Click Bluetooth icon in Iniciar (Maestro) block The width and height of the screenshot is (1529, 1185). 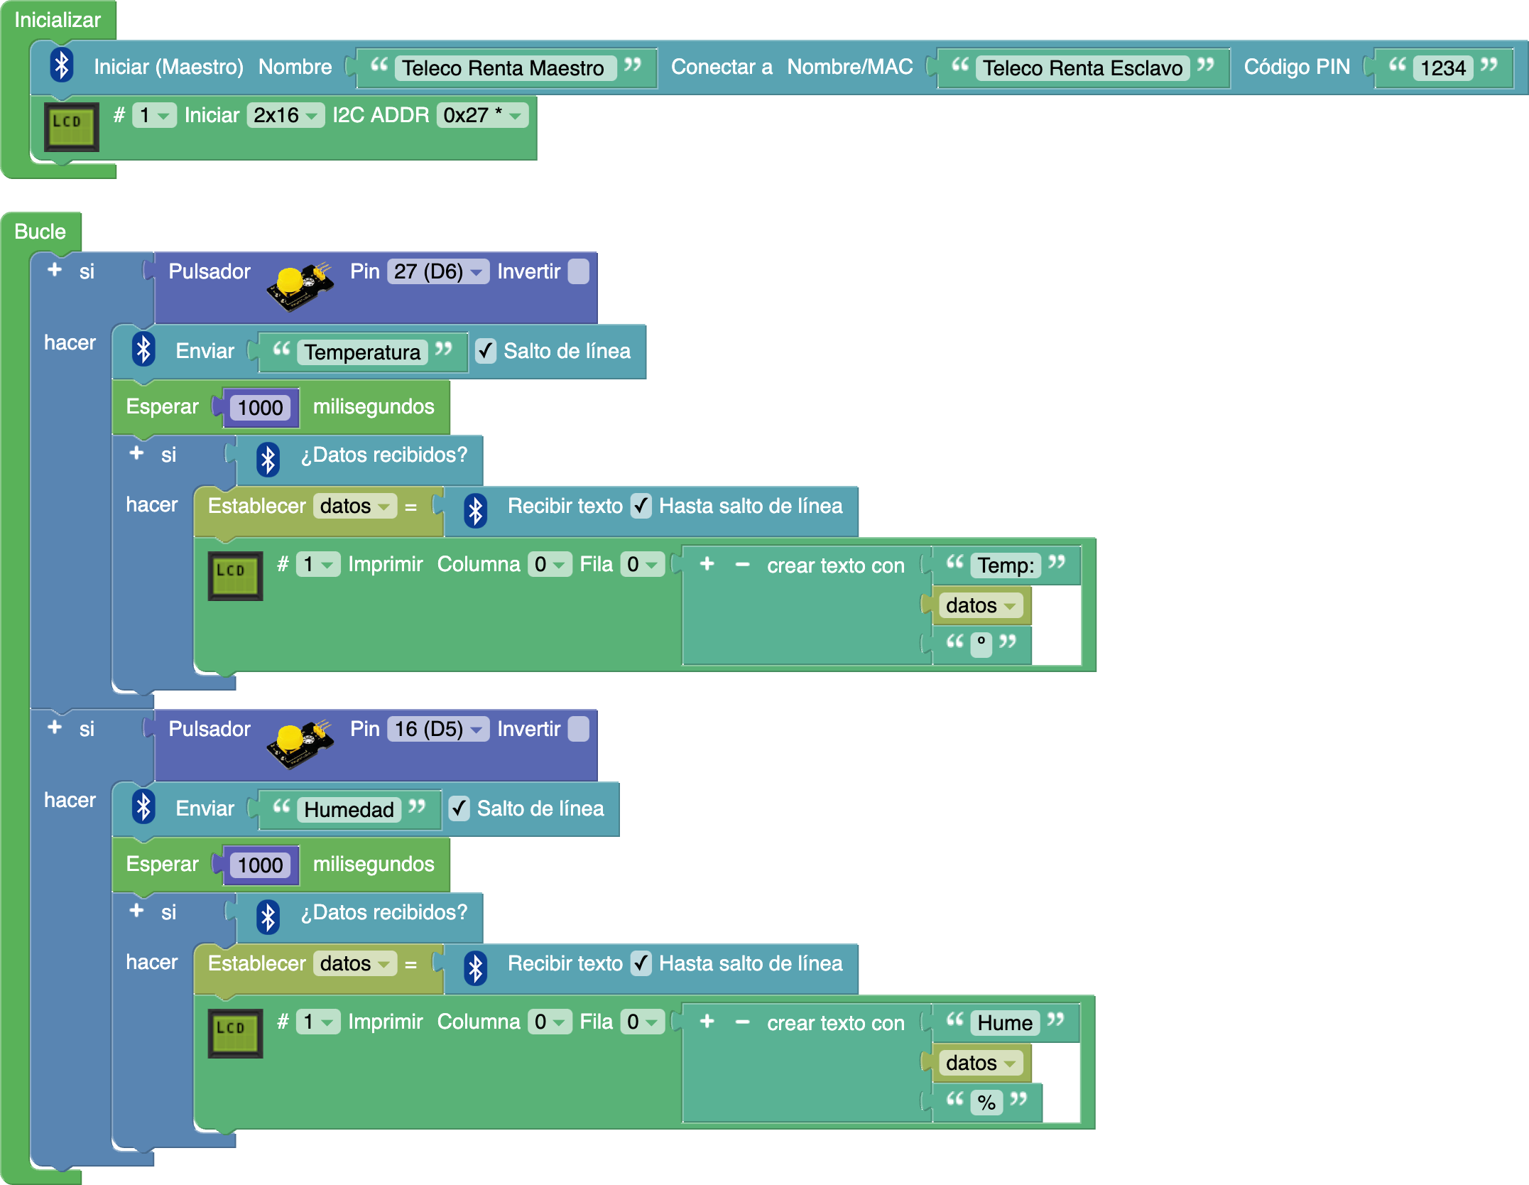click(62, 65)
